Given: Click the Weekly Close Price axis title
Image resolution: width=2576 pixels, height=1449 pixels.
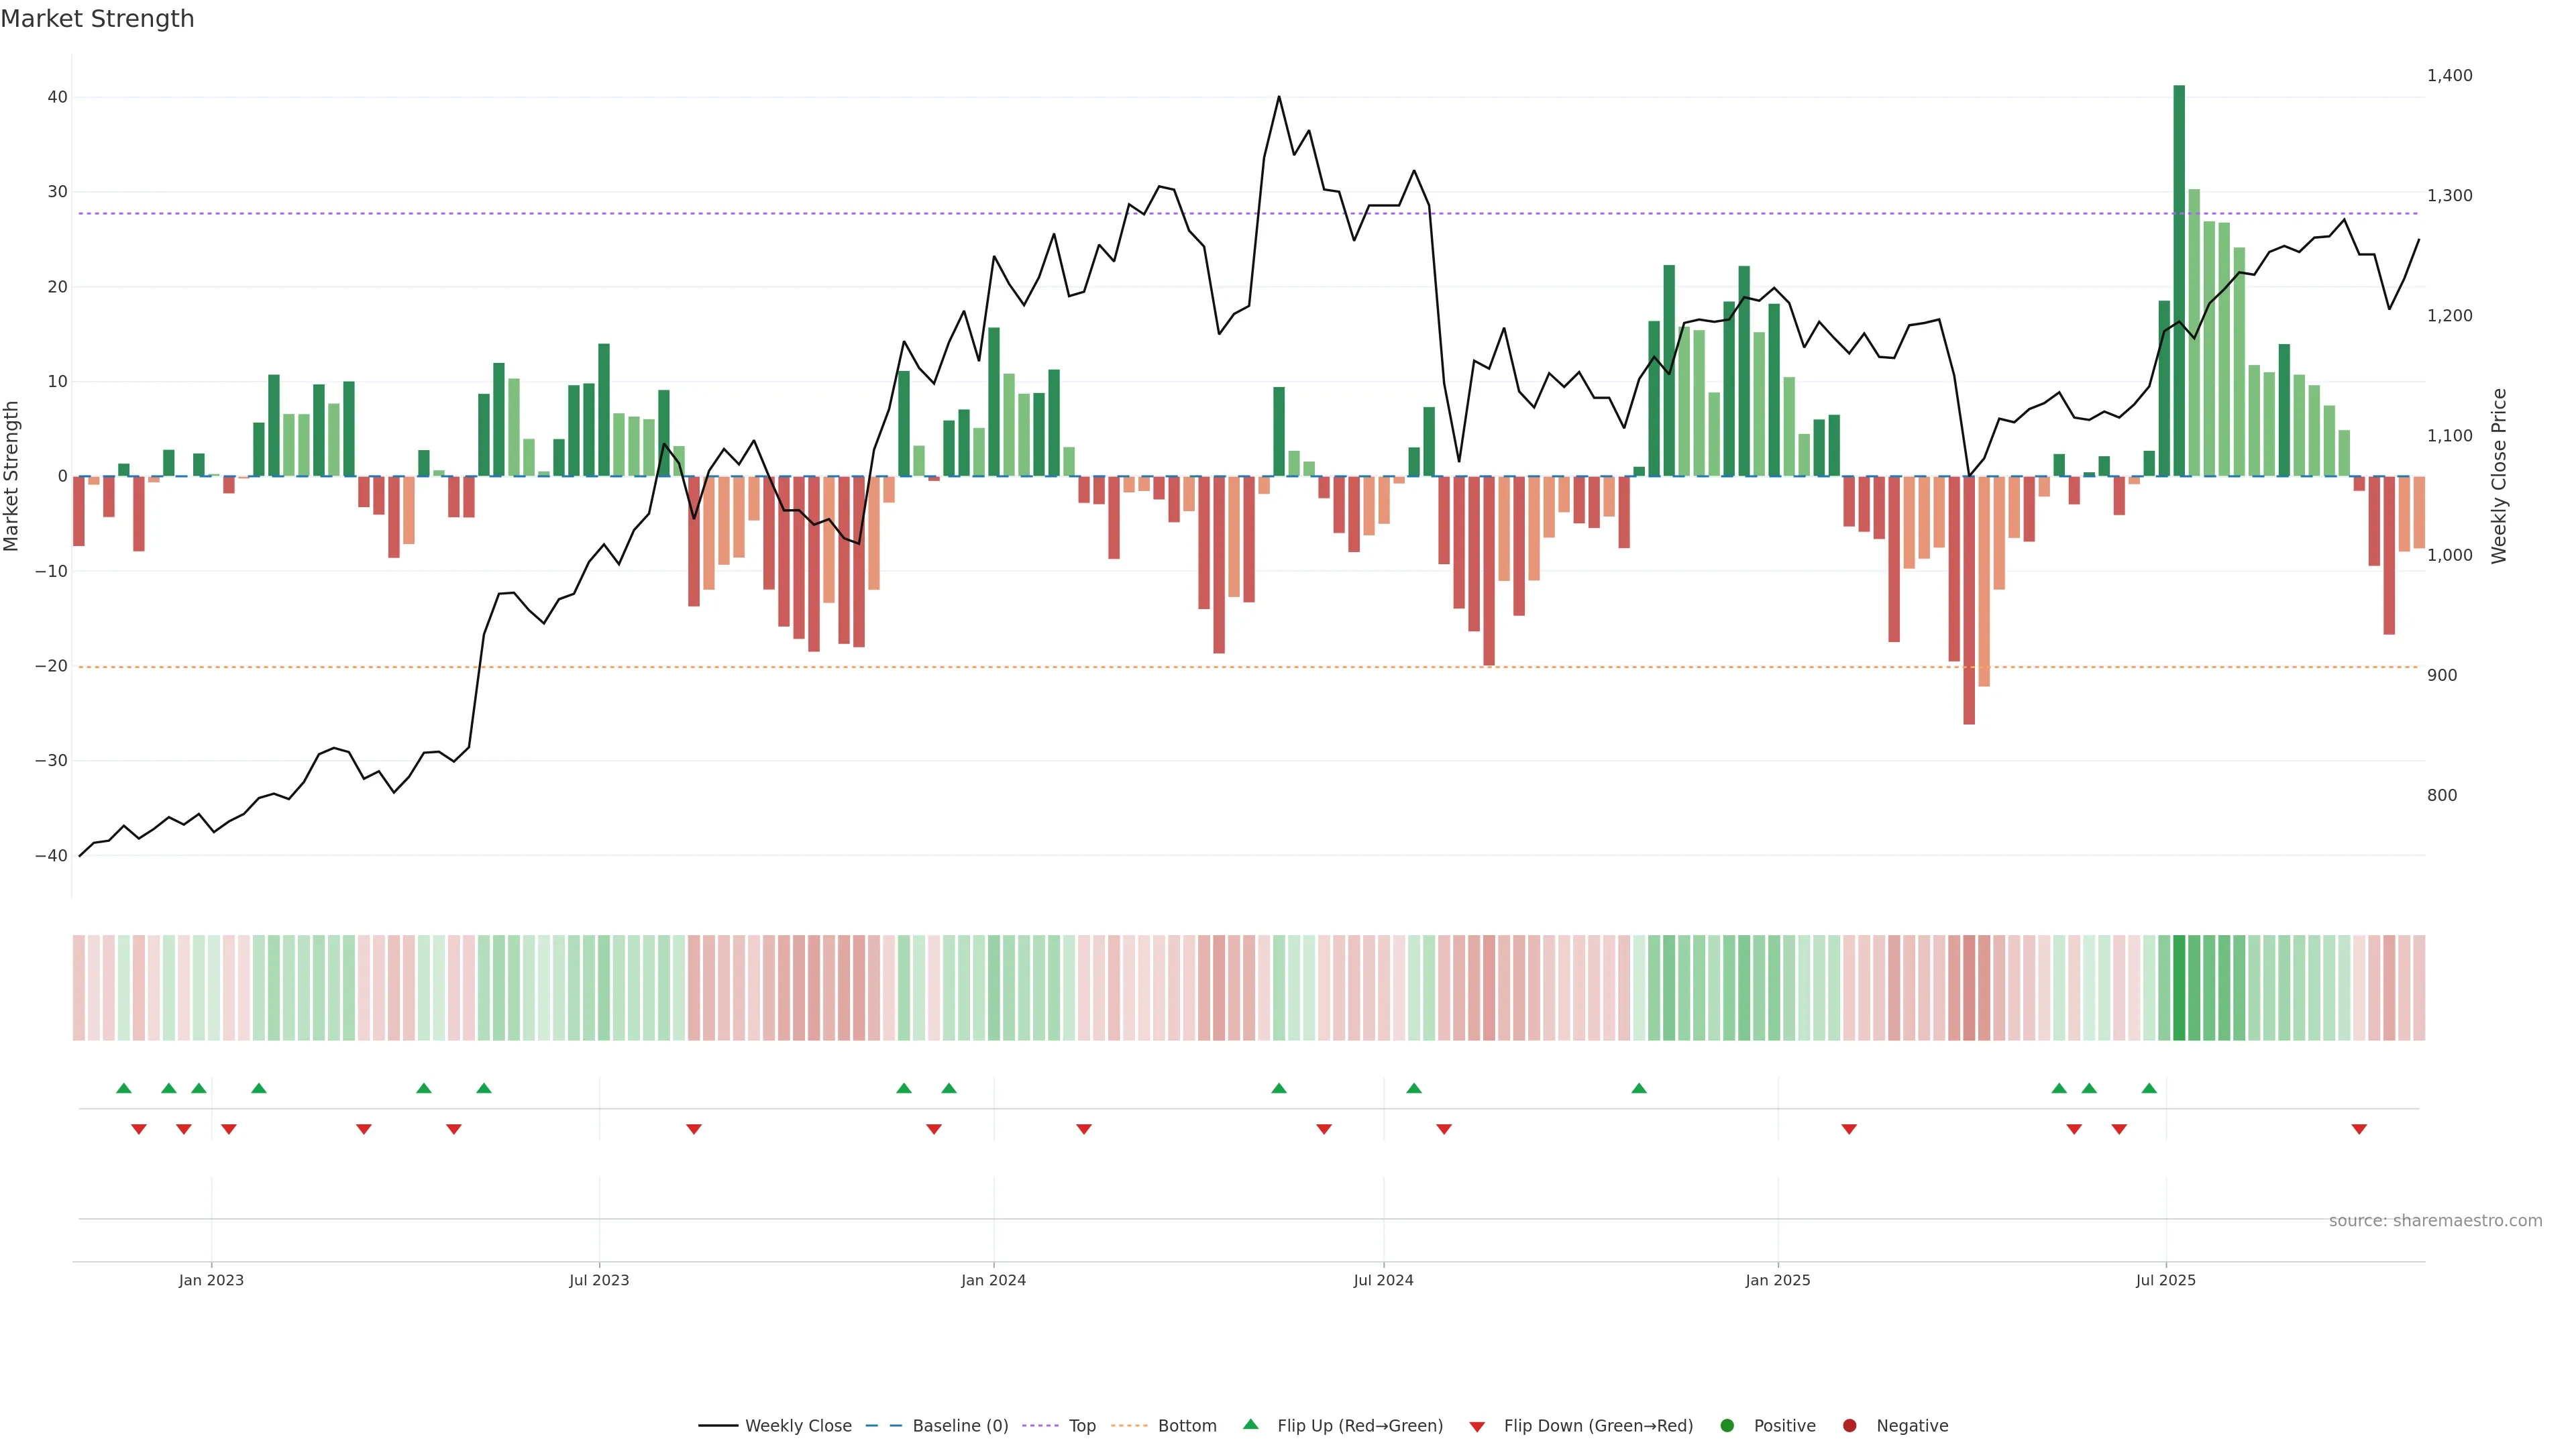Looking at the screenshot, I should (2499, 476).
